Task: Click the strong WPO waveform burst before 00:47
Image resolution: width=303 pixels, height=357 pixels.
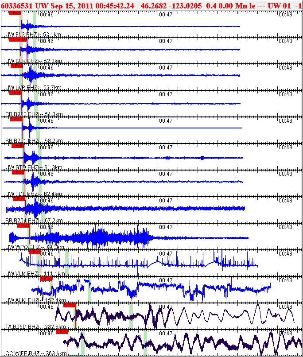Action: point(100,238)
